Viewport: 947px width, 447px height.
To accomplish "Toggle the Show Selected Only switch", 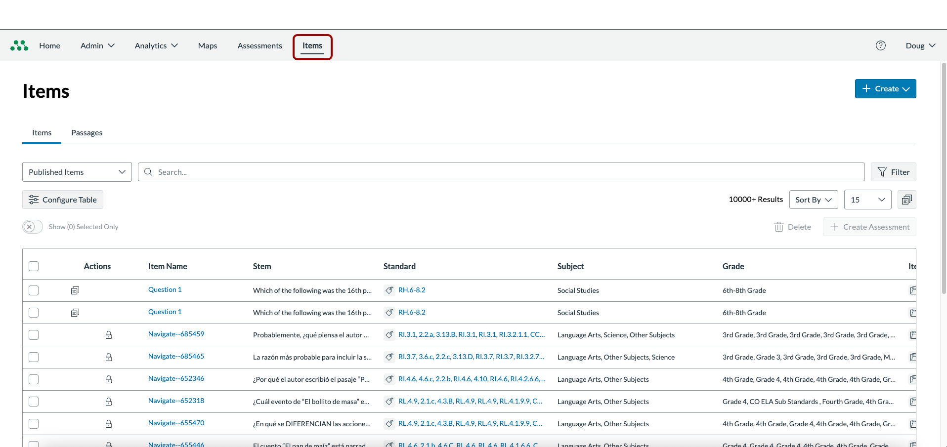I will pyautogui.click(x=33, y=227).
